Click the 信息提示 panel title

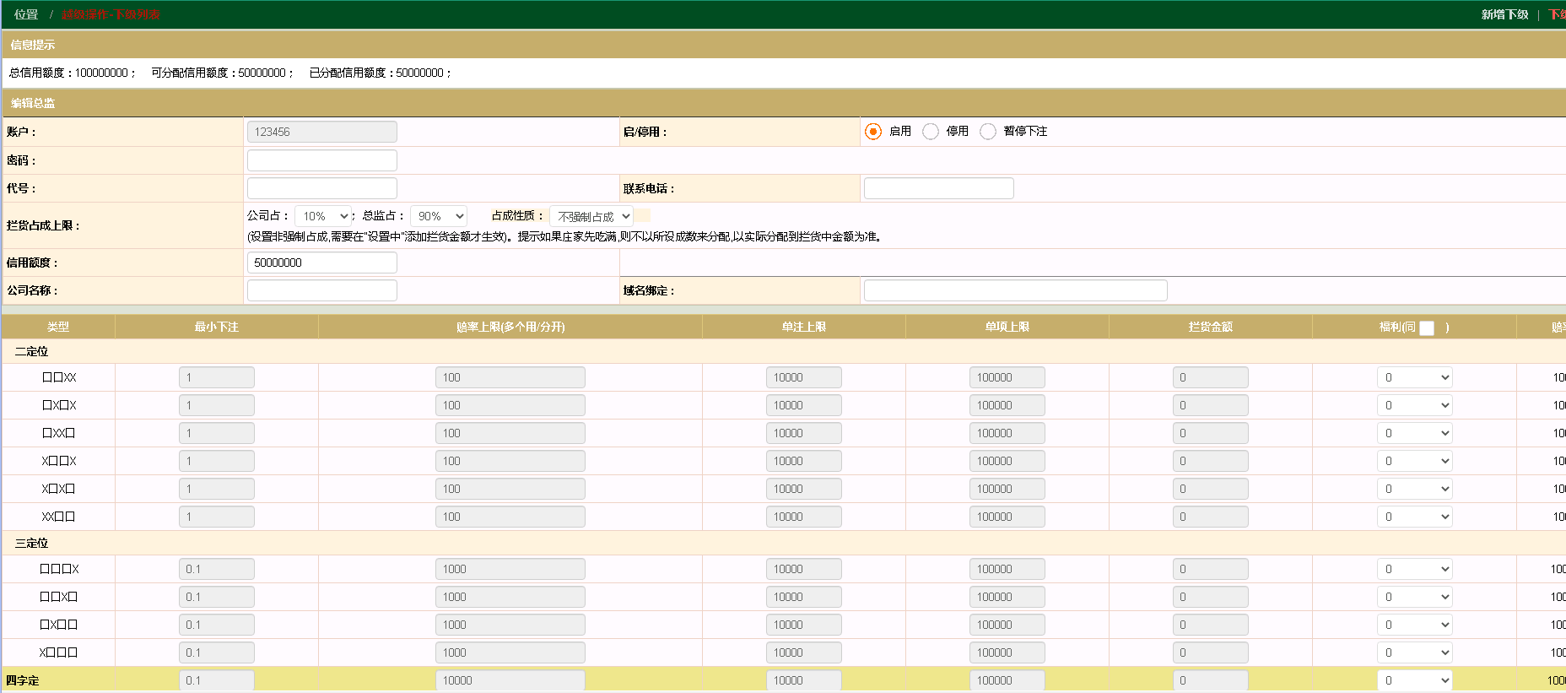click(x=33, y=45)
